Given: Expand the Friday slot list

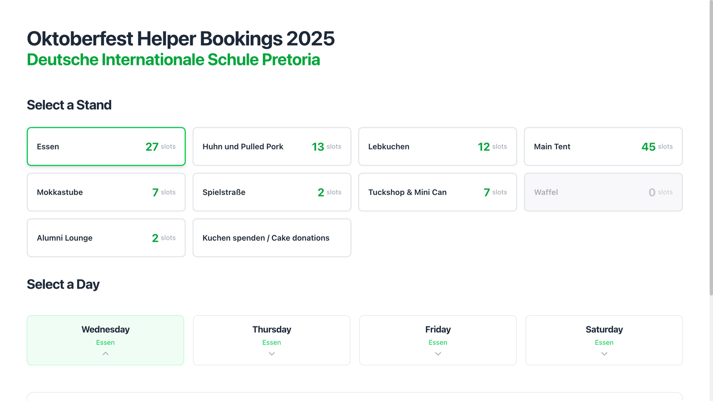Looking at the screenshot, I should point(437,353).
